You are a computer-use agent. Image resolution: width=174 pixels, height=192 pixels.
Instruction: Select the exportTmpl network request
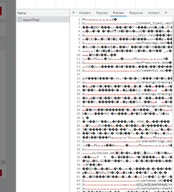click(x=43, y=20)
